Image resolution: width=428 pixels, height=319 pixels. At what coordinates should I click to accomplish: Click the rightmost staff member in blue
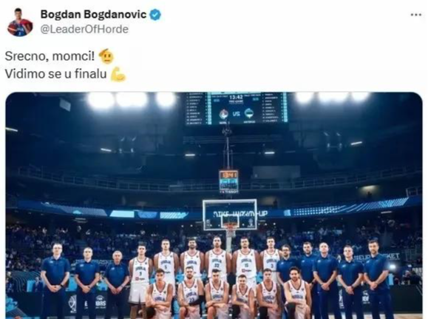tap(377, 278)
